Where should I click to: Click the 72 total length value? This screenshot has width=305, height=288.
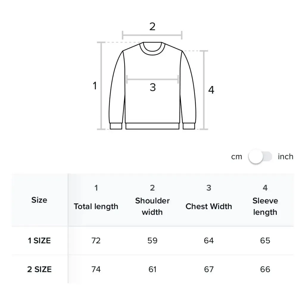tap(96, 241)
